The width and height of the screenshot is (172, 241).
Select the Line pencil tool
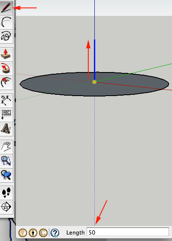6,8
